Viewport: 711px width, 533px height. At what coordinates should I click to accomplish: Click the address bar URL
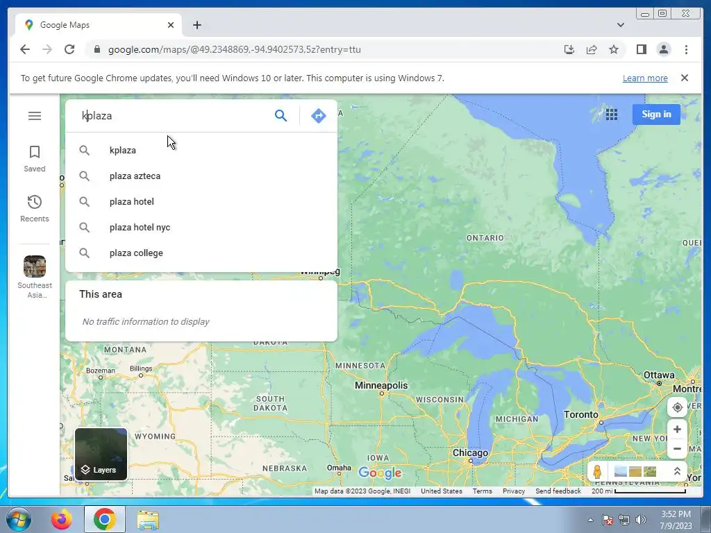[235, 49]
